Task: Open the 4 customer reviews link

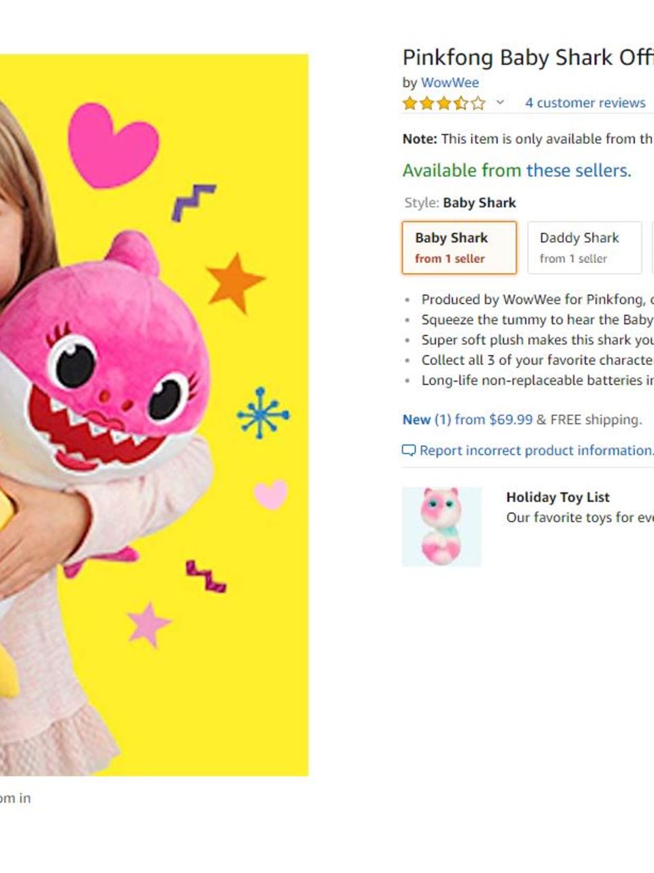Action: click(x=586, y=103)
